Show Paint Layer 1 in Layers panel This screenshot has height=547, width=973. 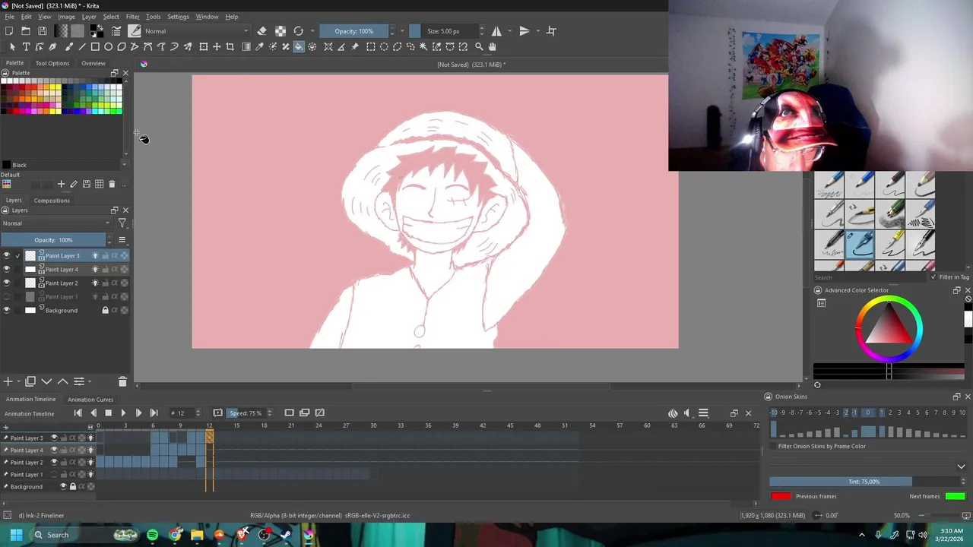(x=7, y=297)
